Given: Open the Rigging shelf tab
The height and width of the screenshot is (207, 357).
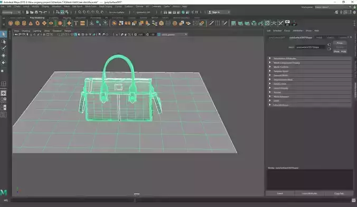Looking at the screenshot, I should click(67, 18).
